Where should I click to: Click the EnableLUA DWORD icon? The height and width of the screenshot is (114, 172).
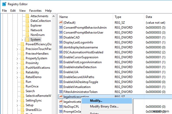pyautogui.click(x=61, y=72)
